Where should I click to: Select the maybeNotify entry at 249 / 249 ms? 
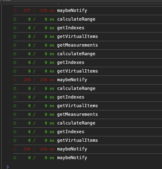(x=87, y=80)
